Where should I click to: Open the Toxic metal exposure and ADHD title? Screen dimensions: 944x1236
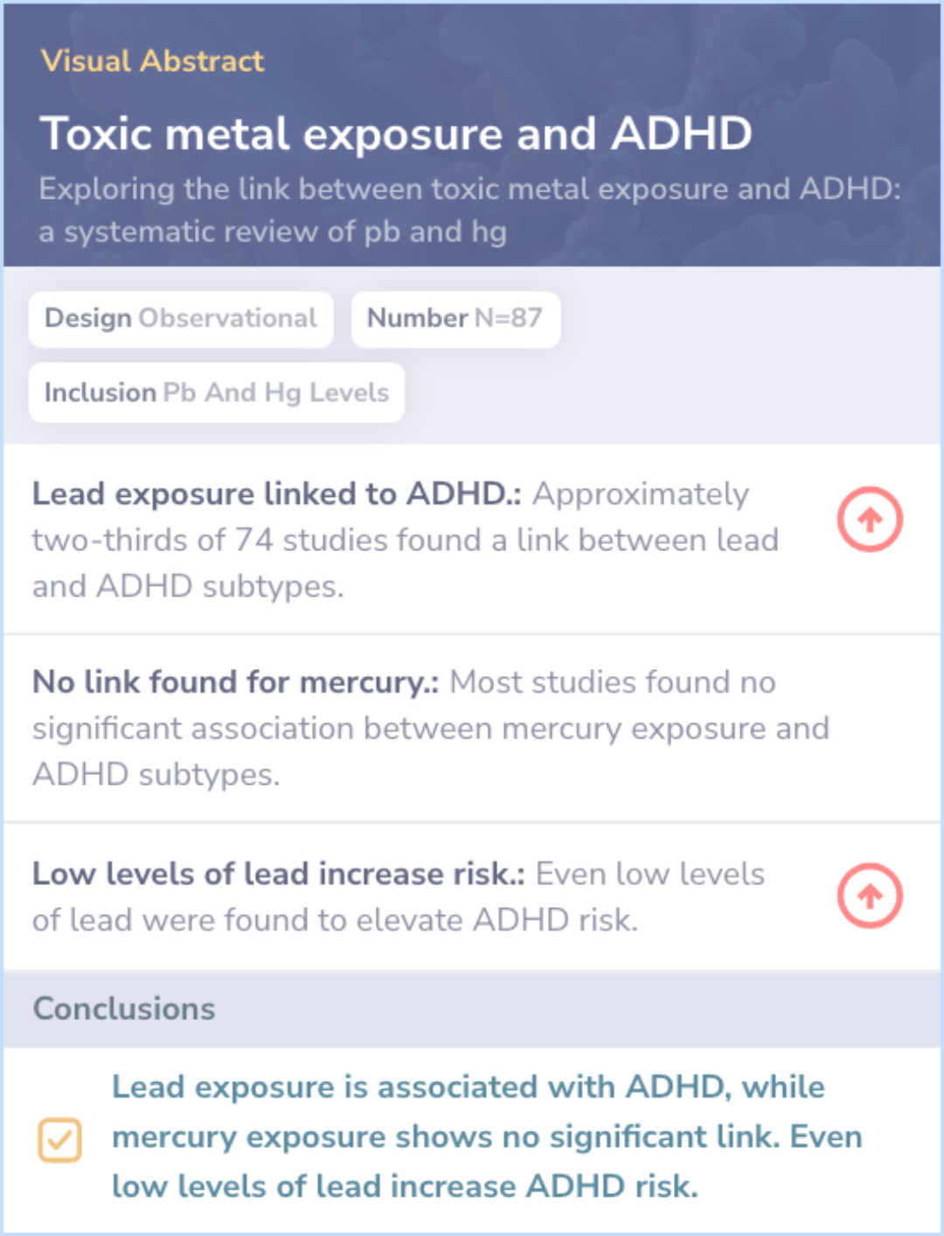pyautogui.click(x=396, y=134)
